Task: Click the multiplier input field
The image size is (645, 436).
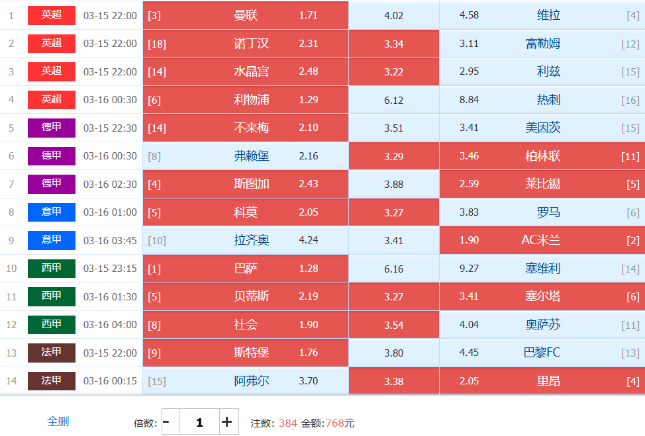Action: click(x=199, y=421)
